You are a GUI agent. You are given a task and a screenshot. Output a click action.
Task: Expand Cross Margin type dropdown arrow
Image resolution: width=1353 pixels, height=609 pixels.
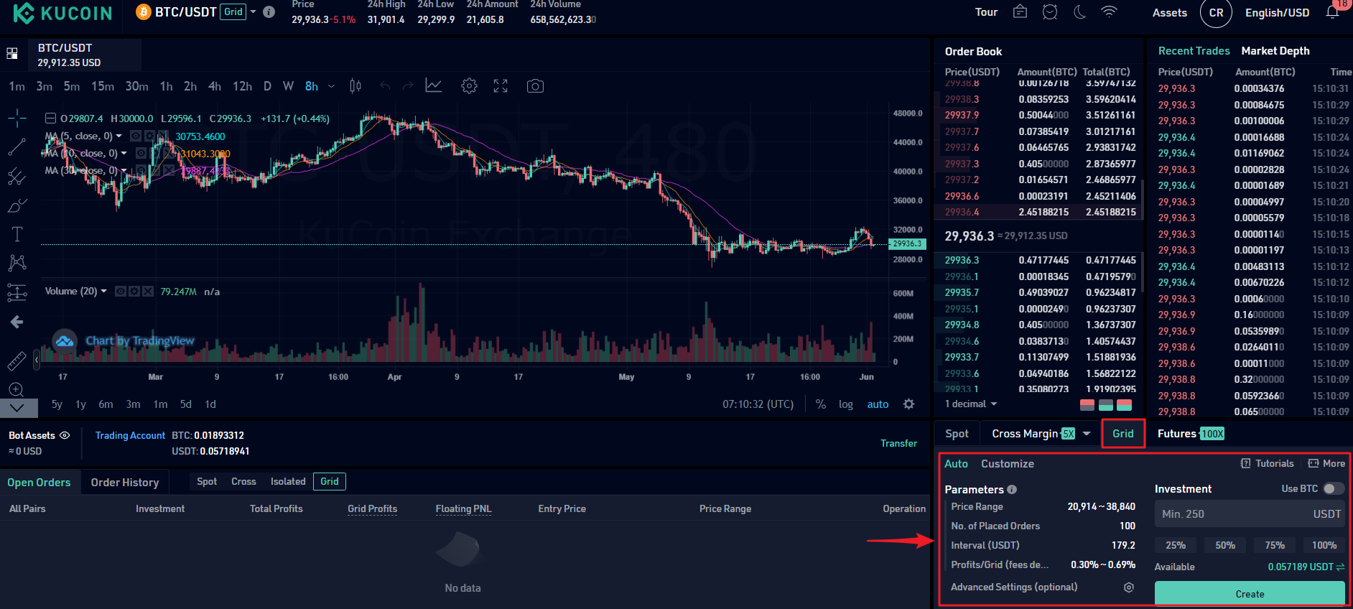click(1086, 434)
